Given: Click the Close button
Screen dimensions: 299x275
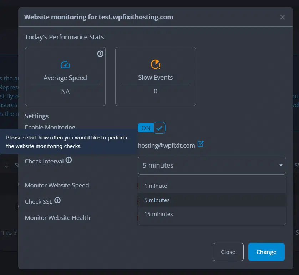Looking at the screenshot, I should point(228,252).
